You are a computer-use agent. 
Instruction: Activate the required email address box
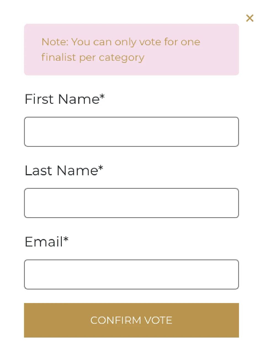click(131, 274)
